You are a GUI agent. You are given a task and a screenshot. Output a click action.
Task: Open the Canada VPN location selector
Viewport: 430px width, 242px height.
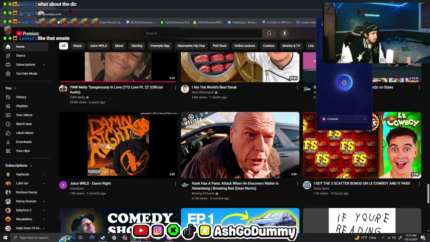pyautogui.click(x=344, y=119)
